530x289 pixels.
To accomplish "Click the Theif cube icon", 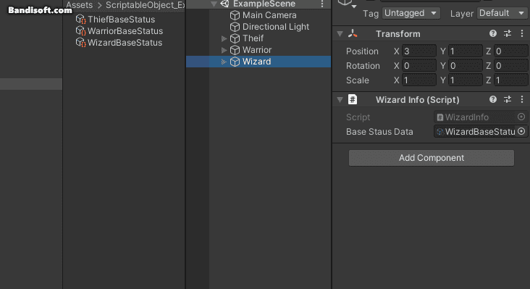I will coord(235,38).
